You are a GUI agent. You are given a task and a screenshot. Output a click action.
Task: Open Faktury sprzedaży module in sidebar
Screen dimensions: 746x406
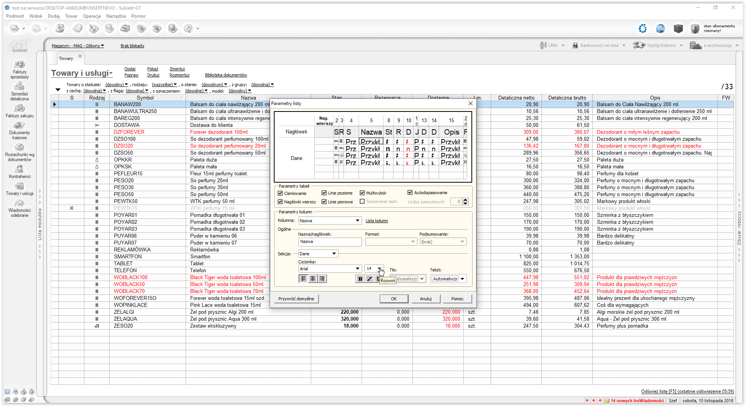(x=20, y=70)
